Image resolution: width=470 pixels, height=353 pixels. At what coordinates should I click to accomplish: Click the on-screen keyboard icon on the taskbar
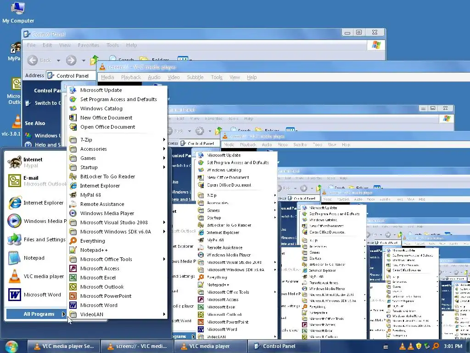(386, 347)
